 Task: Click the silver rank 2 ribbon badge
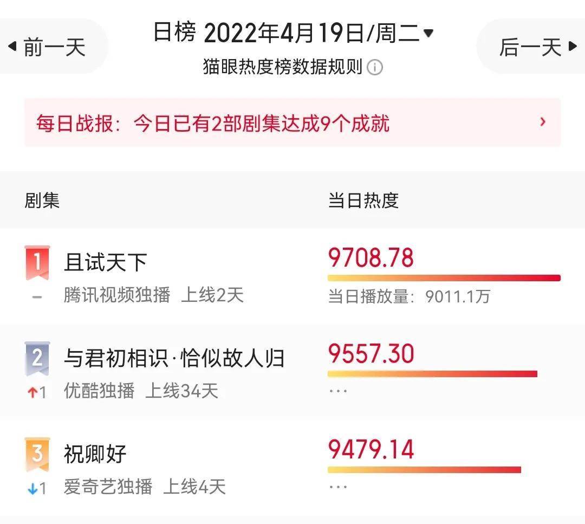point(37,358)
